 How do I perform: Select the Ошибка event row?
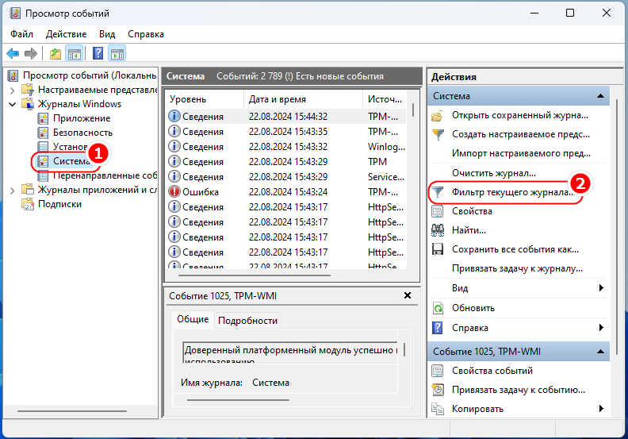286,192
